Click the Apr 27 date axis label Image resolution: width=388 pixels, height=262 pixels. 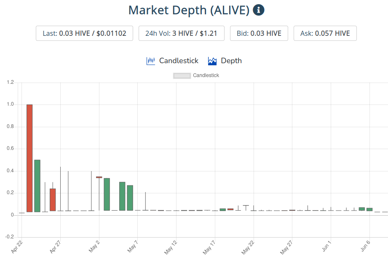coord(55,247)
